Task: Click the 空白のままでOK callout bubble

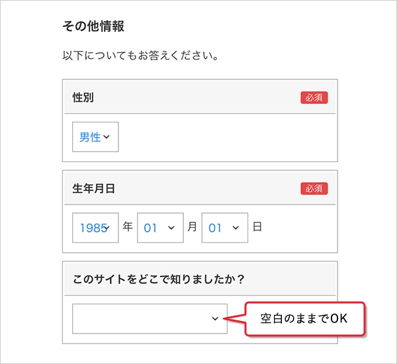Action: [305, 318]
